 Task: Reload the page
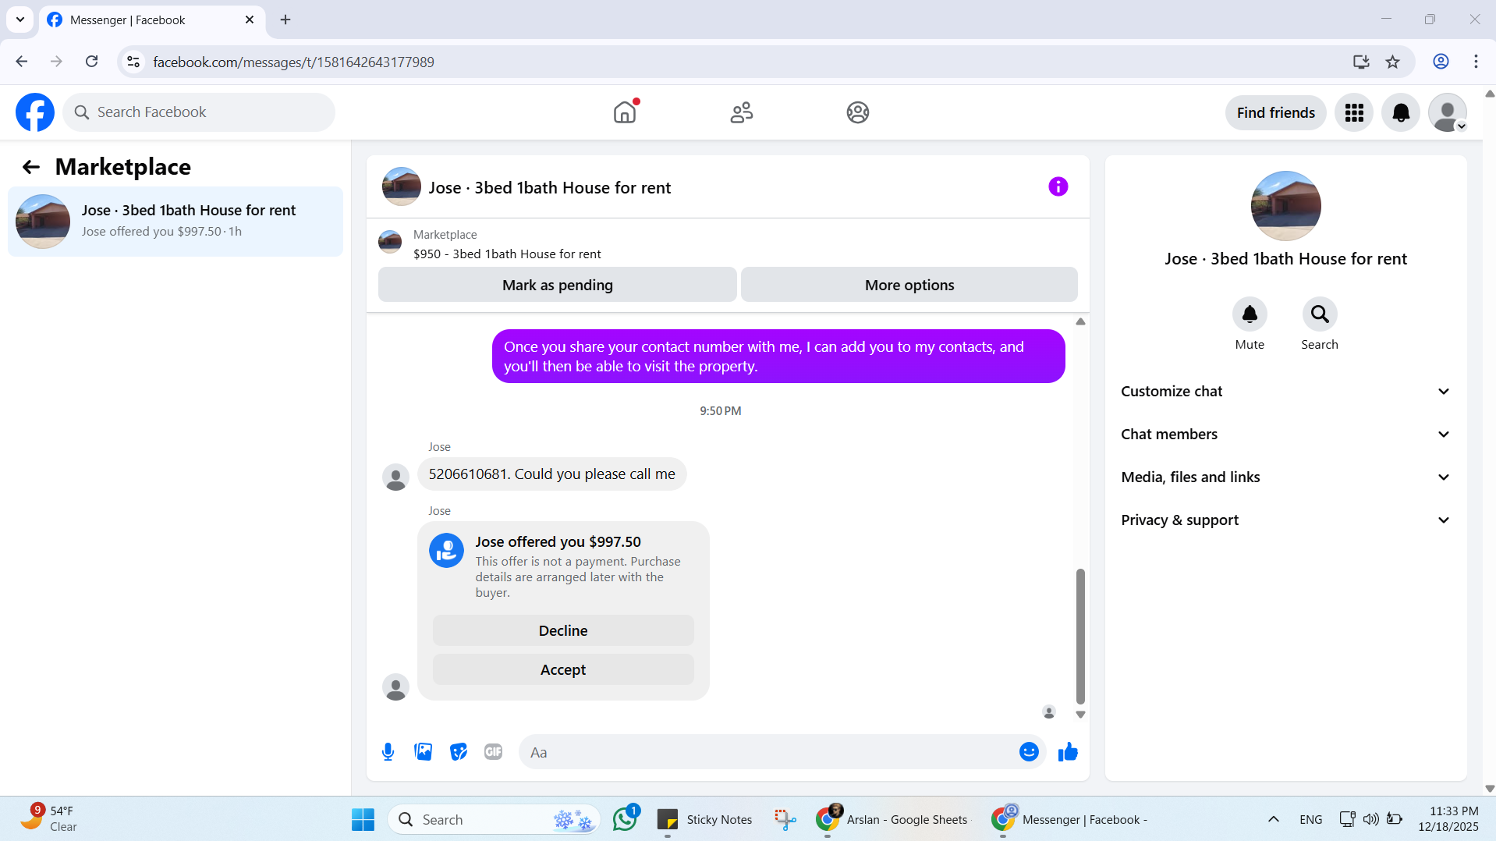(91, 62)
